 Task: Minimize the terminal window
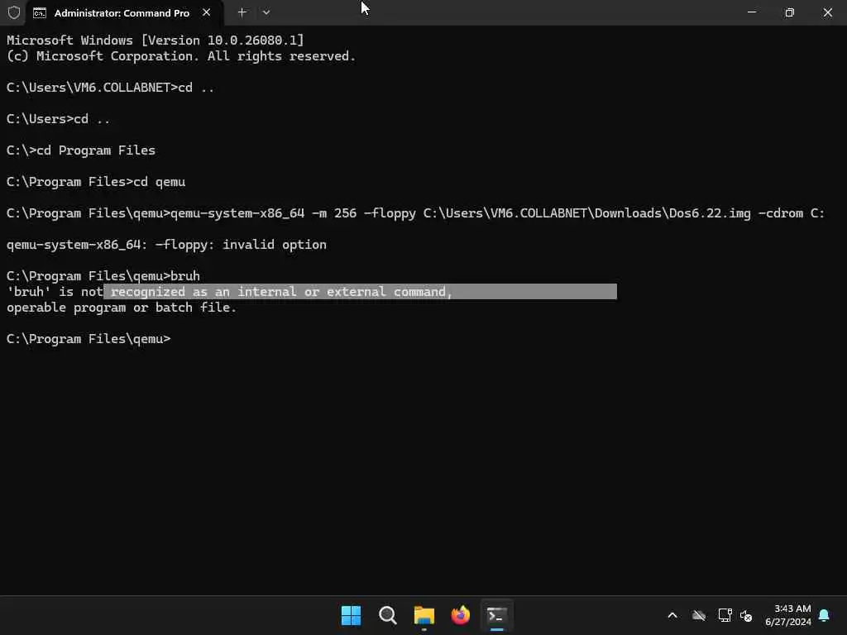coord(751,12)
